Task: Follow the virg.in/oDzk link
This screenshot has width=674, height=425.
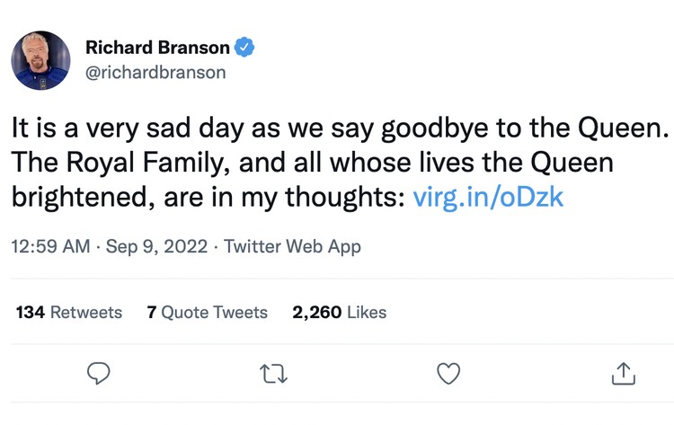Action: coord(488,198)
